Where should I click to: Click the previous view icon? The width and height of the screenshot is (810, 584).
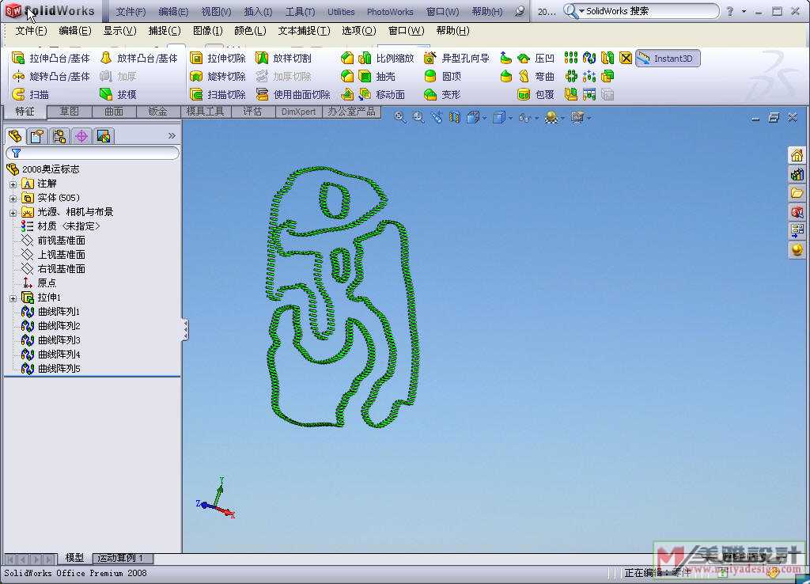[437, 117]
